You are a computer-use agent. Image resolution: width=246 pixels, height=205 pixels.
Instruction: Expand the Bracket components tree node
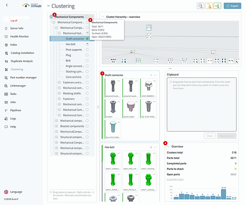(x=56, y=126)
